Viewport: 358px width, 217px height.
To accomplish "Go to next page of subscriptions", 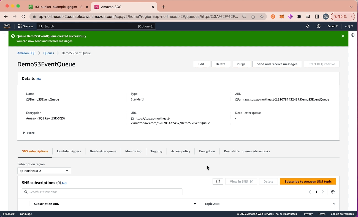I will pos(323,192).
